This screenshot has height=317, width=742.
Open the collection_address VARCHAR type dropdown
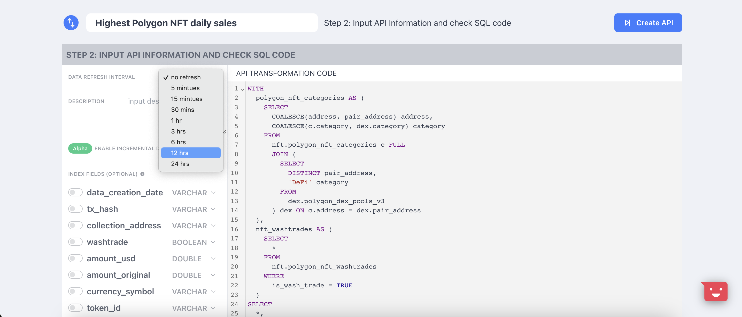point(194,226)
